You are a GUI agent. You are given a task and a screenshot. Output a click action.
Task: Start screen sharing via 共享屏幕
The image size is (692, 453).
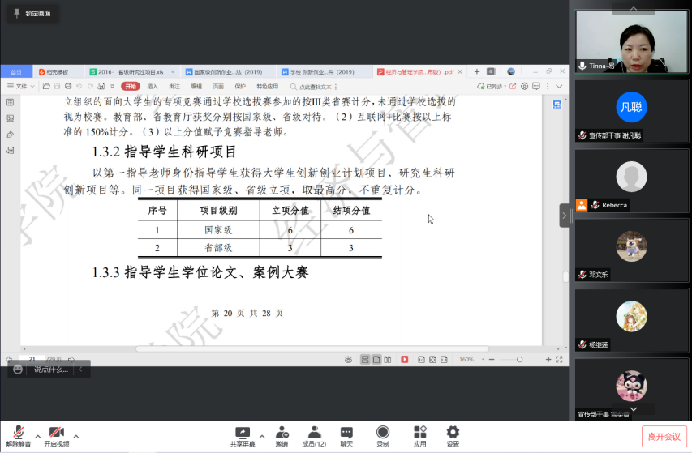click(x=242, y=435)
